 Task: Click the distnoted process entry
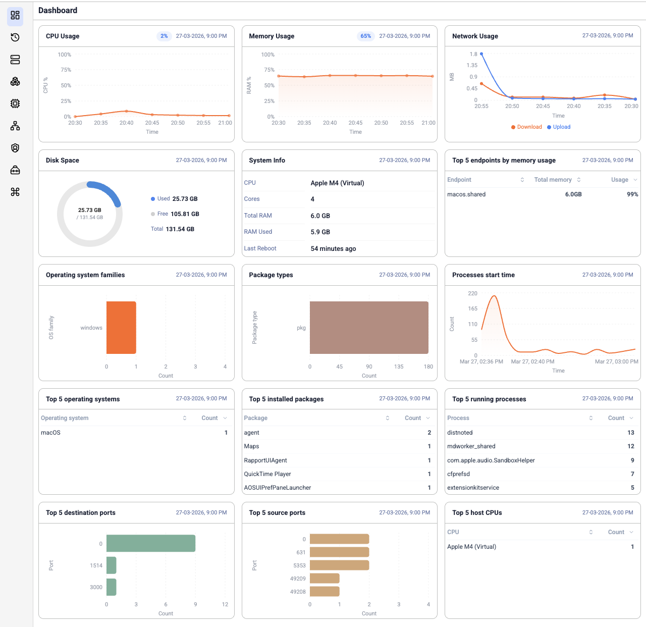click(x=460, y=433)
